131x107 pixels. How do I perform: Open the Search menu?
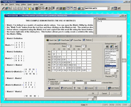coord(12,4)
